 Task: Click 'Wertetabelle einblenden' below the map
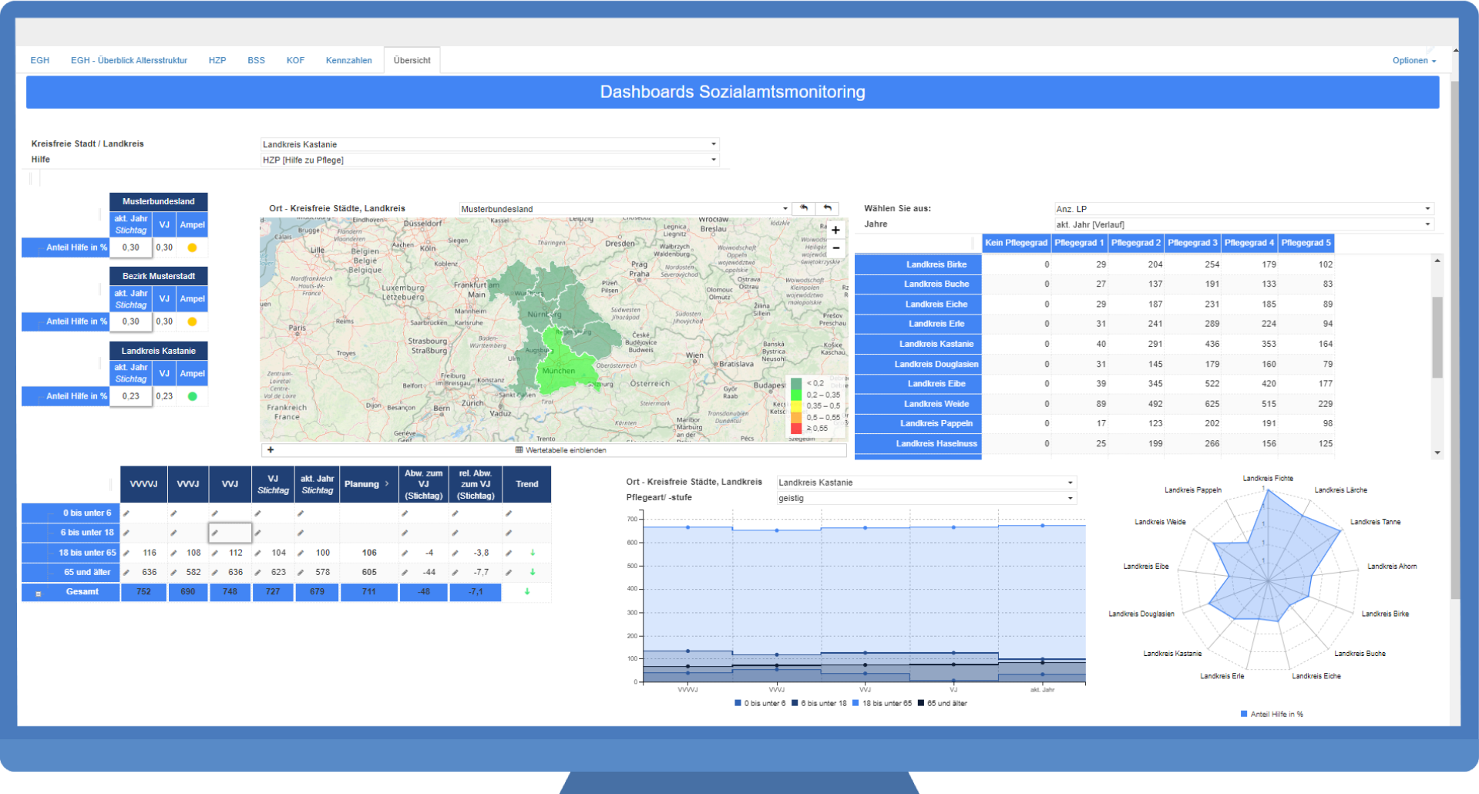click(x=561, y=450)
